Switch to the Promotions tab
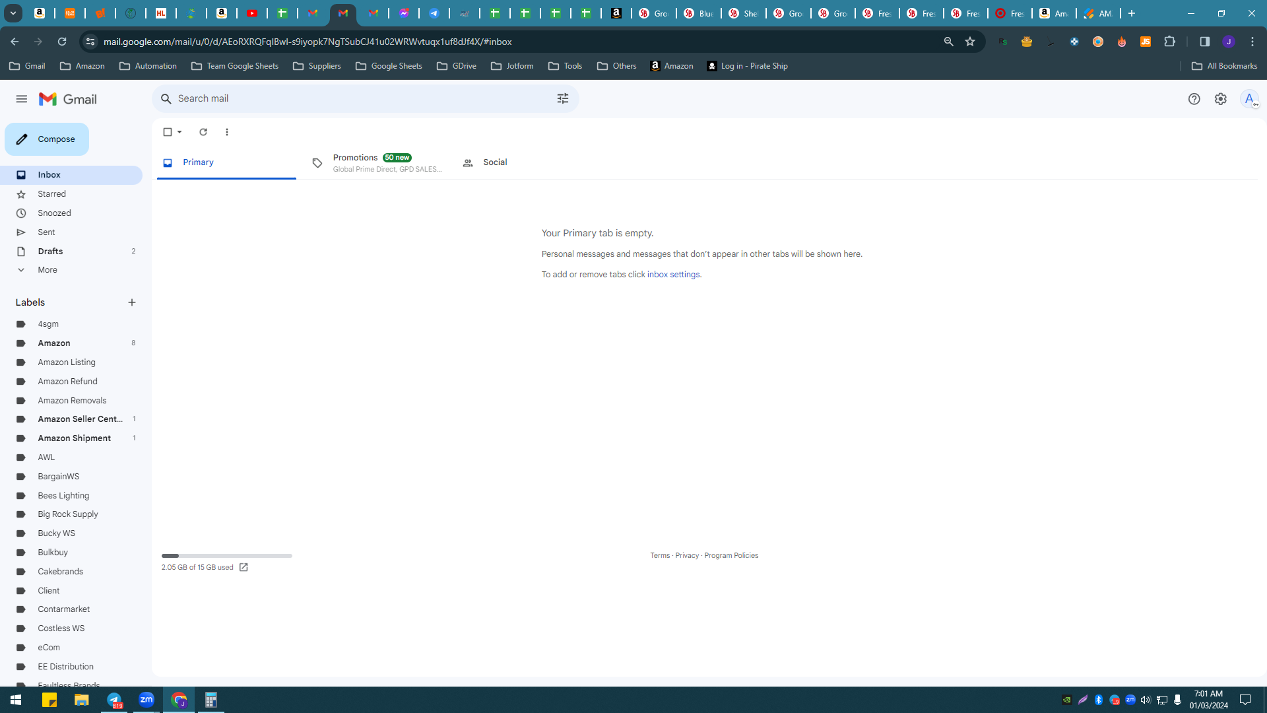Screen dimensions: 1267x713 tap(377, 162)
